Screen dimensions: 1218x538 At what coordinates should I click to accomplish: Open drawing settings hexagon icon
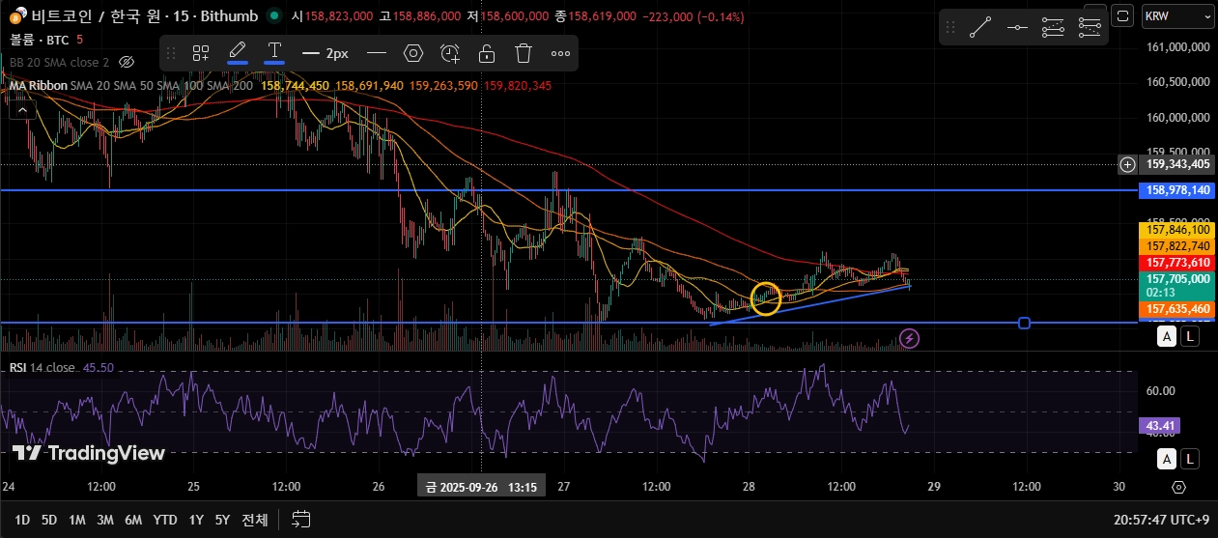[x=413, y=53]
